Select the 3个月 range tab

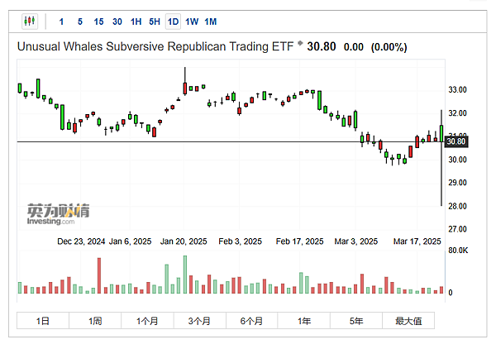[199, 320]
